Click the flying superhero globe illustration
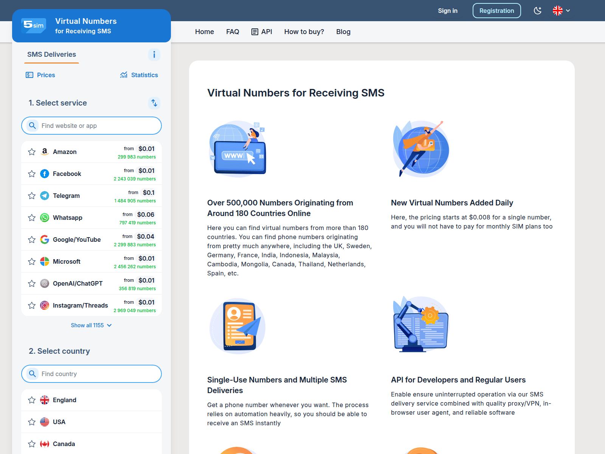Viewport: 605px width, 454px height. coord(420,149)
